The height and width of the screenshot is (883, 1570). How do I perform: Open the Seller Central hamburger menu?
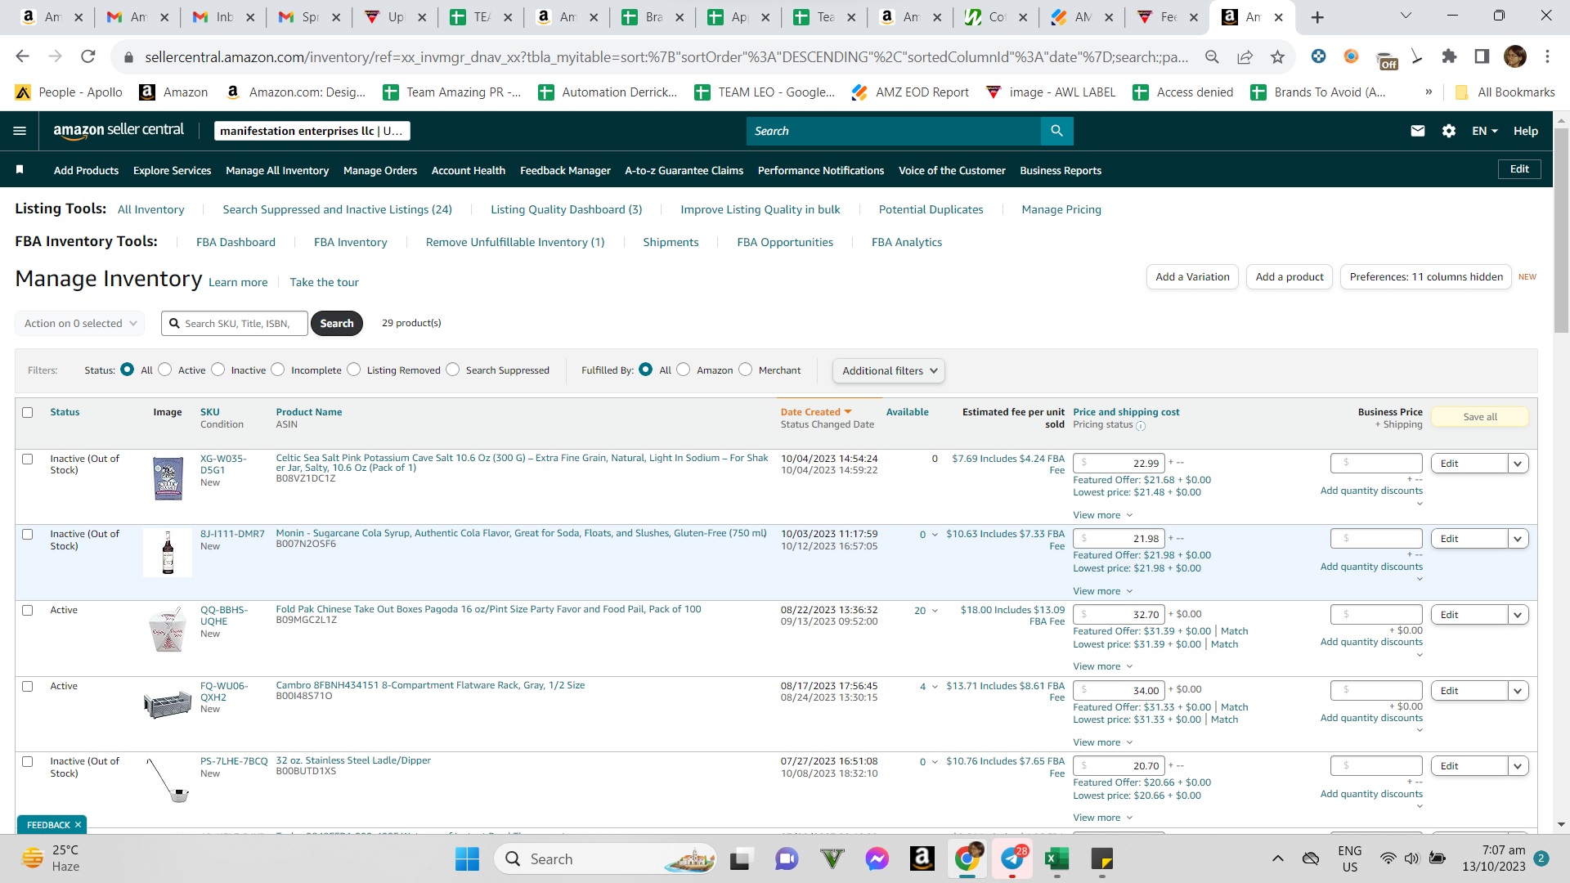tap(20, 131)
